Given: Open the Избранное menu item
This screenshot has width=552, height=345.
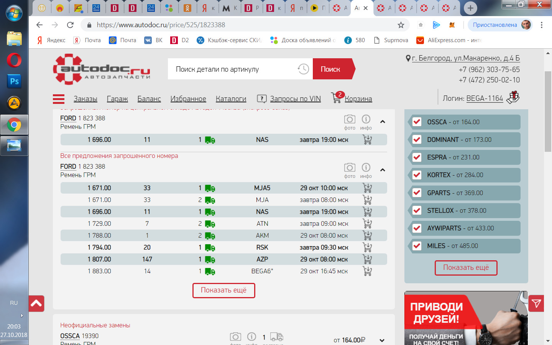Looking at the screenshot, I should pyautogui.click(x=188, y=99).
